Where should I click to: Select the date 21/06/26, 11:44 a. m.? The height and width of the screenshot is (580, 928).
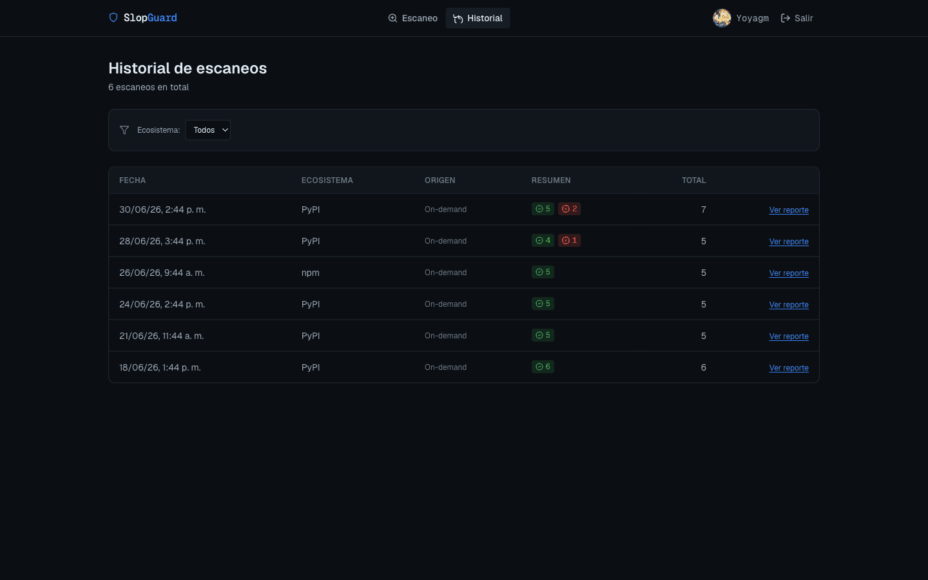(x=161, y=336)
